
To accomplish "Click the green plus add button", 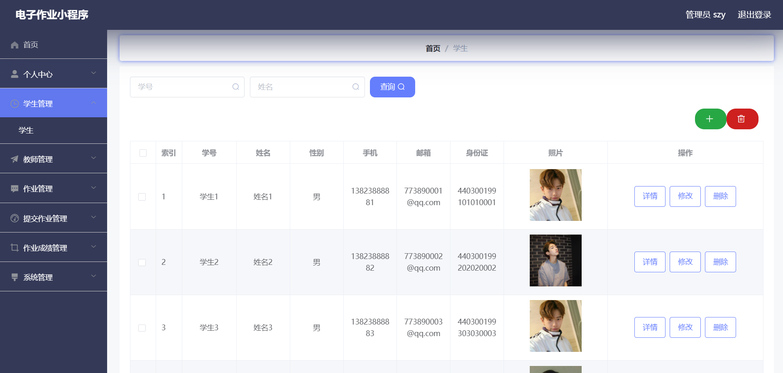I will (x=710, y=119).
